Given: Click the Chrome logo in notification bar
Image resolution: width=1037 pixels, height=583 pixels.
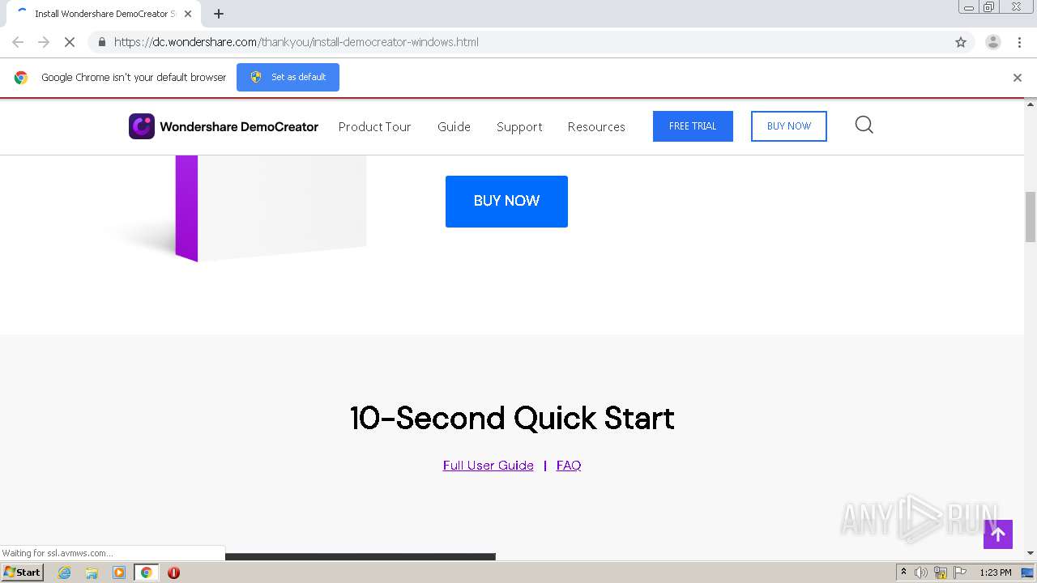Looking at the screenshot, I should click(21, 78).
